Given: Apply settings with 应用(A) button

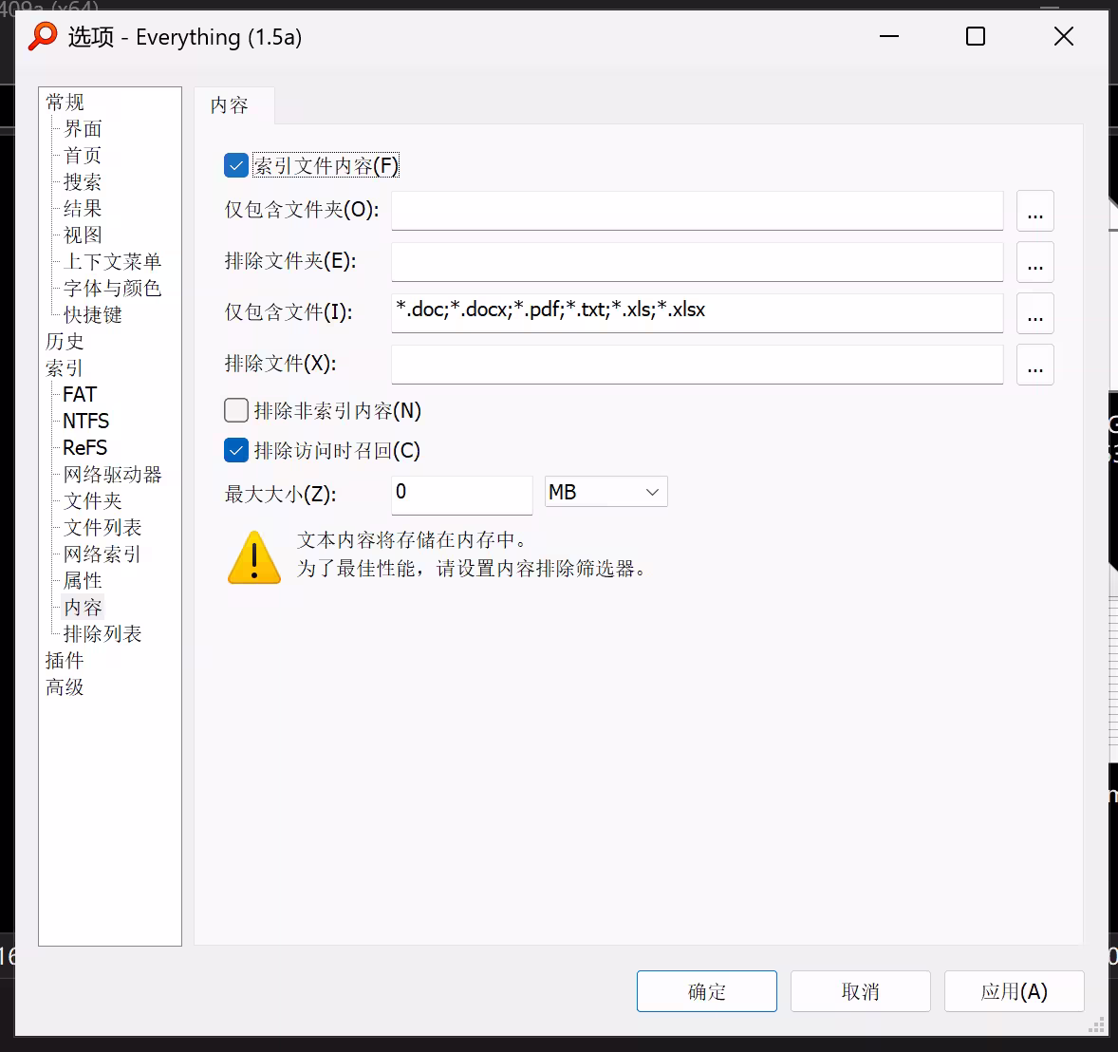Looking at the screenshot, I should [1014, 991].
